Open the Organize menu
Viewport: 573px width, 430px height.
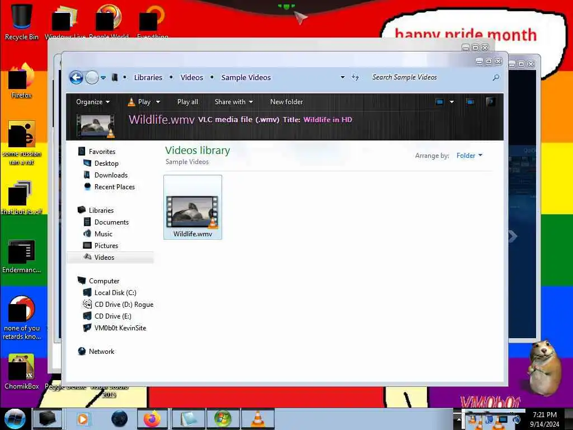(93, 102)
